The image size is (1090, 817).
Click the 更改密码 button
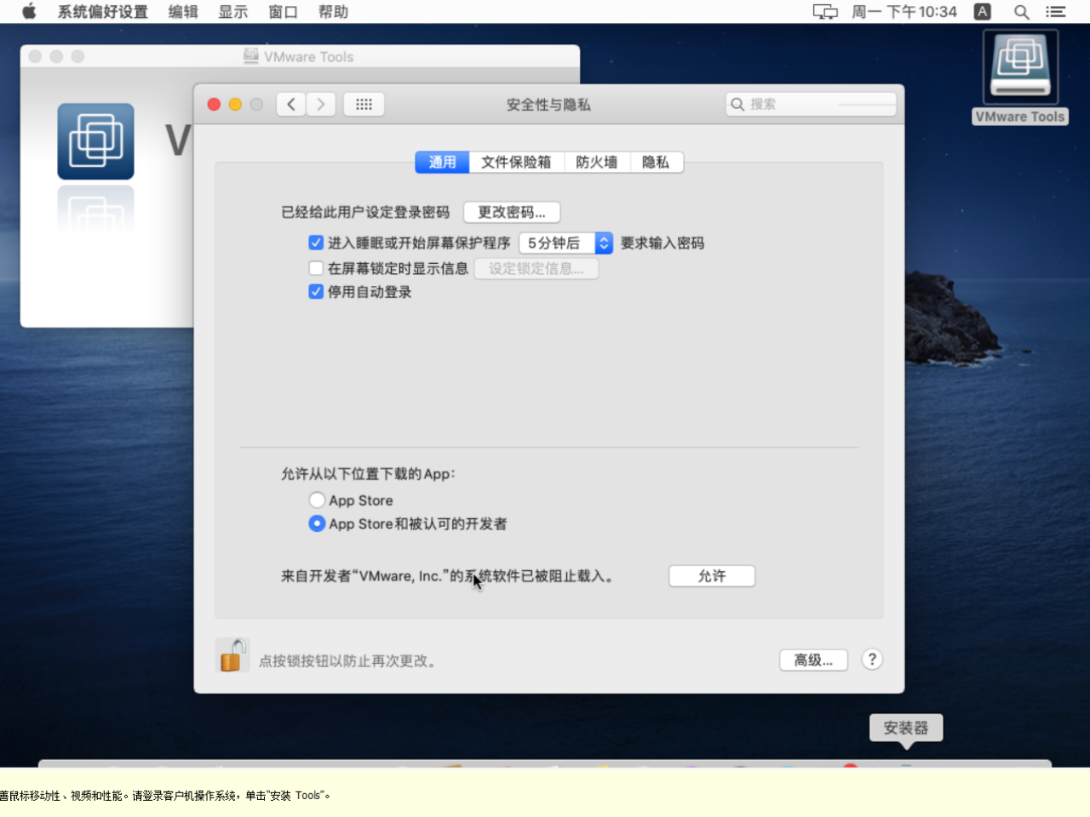pos(511,212)
